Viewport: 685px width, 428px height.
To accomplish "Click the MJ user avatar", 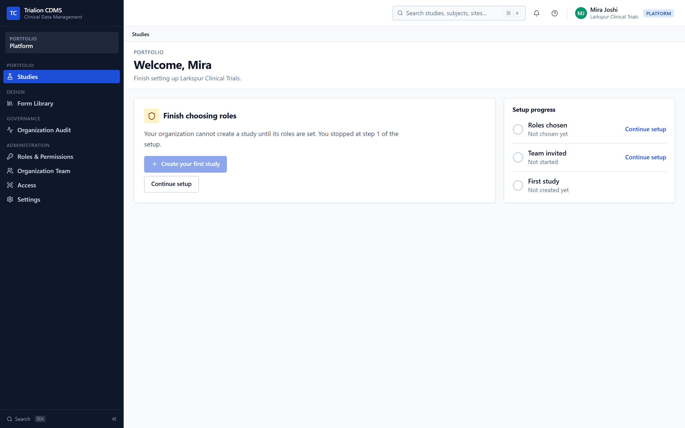I will pyautogui.click(x=581, y=13).
